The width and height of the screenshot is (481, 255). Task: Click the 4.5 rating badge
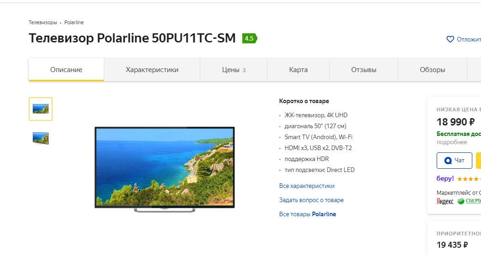(x=250, y=38)
